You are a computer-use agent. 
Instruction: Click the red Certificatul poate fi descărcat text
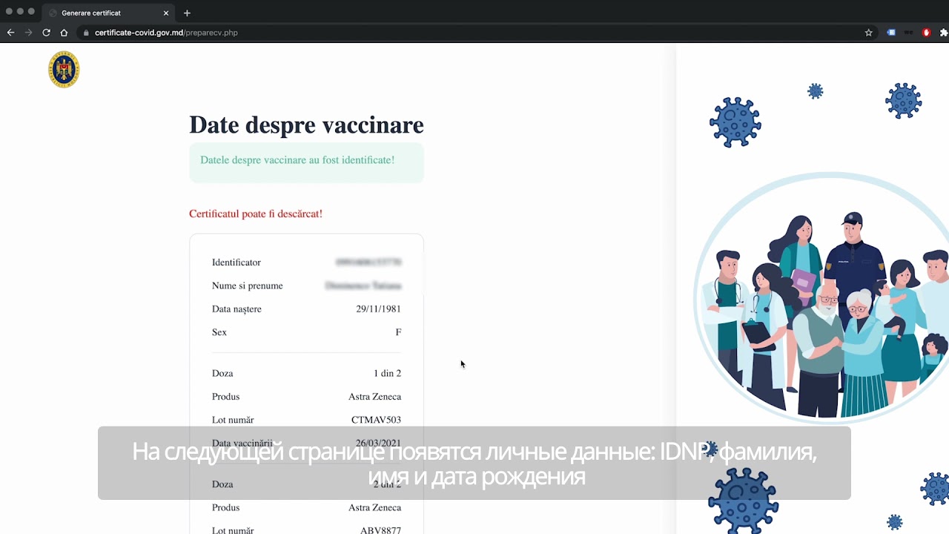[256, 214]
